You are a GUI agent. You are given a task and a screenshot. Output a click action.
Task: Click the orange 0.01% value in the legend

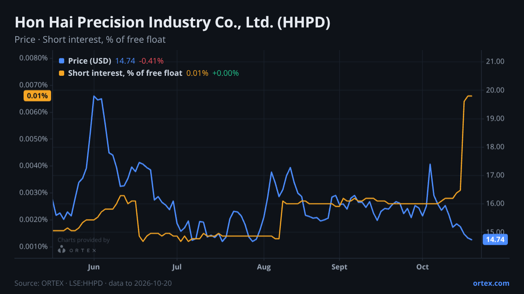pyautogui.click(x=197, y=73)
